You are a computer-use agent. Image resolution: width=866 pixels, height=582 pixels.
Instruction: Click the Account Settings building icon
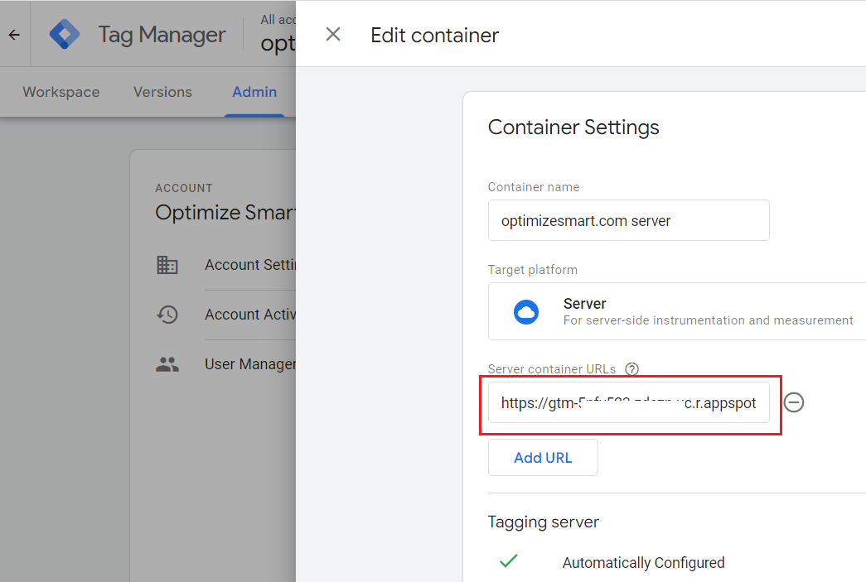[x=167, y=265]
